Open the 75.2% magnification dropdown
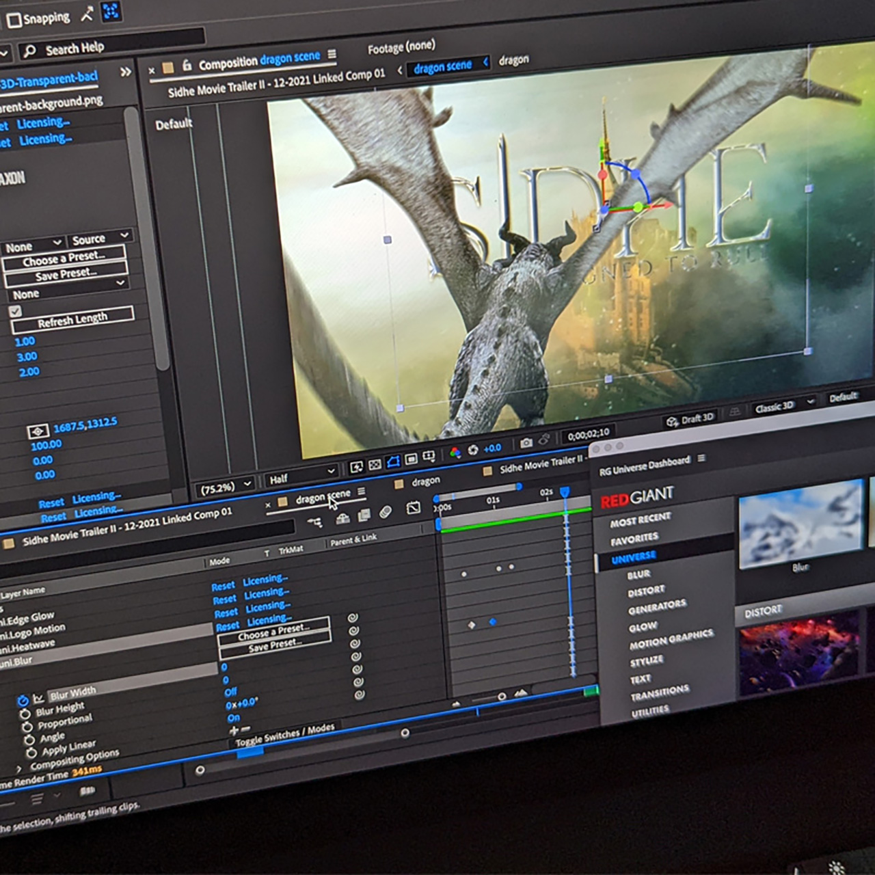The image size is (875, 875). tap(225, 487)
